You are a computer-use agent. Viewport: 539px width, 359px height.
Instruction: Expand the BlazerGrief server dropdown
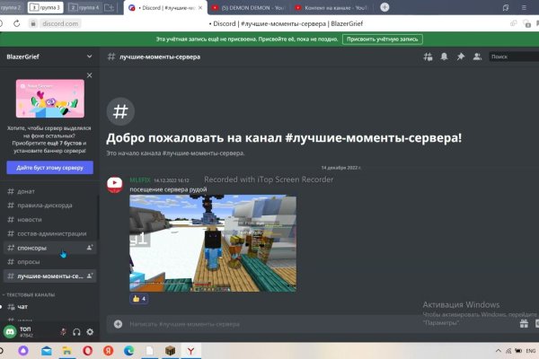point(88,57)
